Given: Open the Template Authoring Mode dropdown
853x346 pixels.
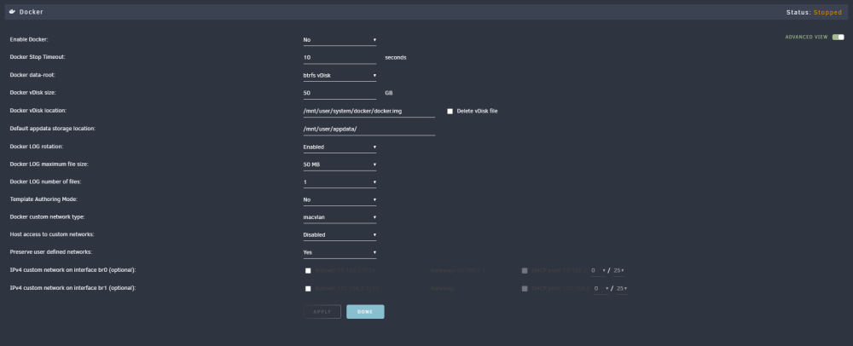Looking at the screenshot, I should tap(340, 199).
